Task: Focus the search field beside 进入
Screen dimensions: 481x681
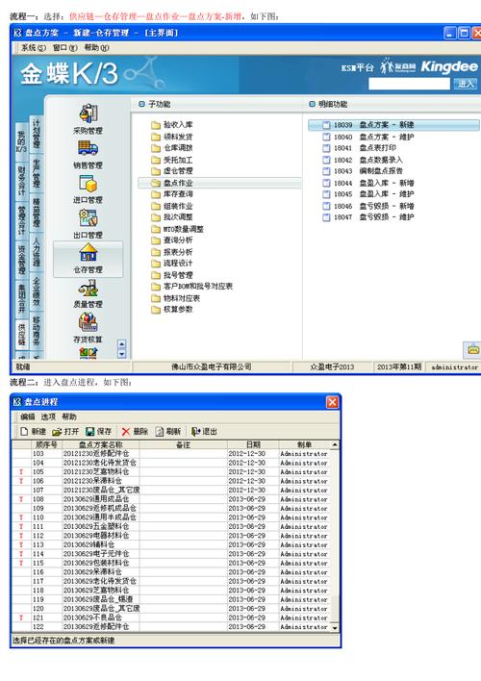Action: pos(409,84)
